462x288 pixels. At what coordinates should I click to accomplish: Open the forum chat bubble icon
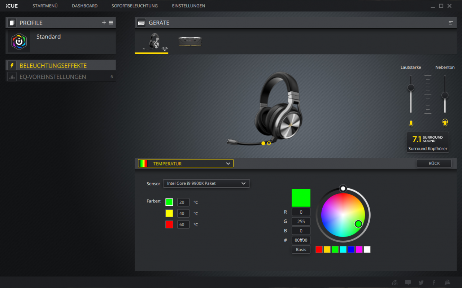408,283
